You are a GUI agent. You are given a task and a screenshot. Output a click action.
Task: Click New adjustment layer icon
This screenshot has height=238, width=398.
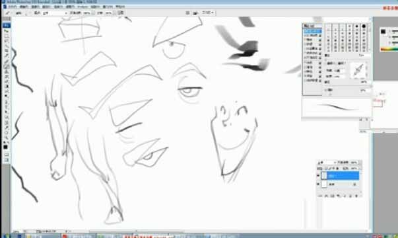click(x=339, y=196)
